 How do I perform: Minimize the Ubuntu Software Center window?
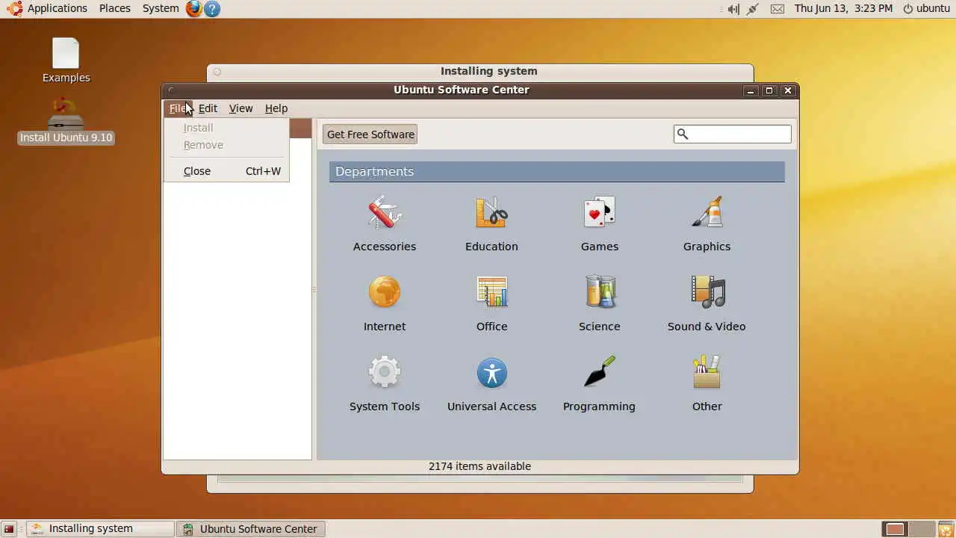pos(751,90)
